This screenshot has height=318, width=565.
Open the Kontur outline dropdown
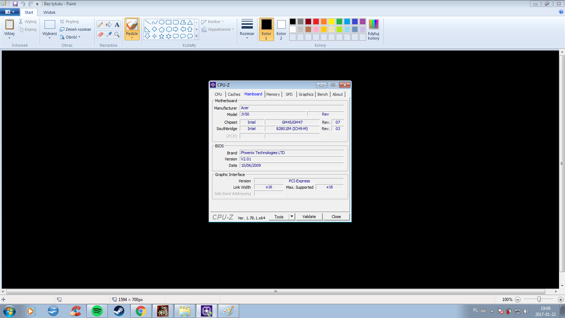point(213,22)
